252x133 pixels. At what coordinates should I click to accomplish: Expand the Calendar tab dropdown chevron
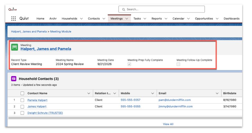(x=189, y=19)
